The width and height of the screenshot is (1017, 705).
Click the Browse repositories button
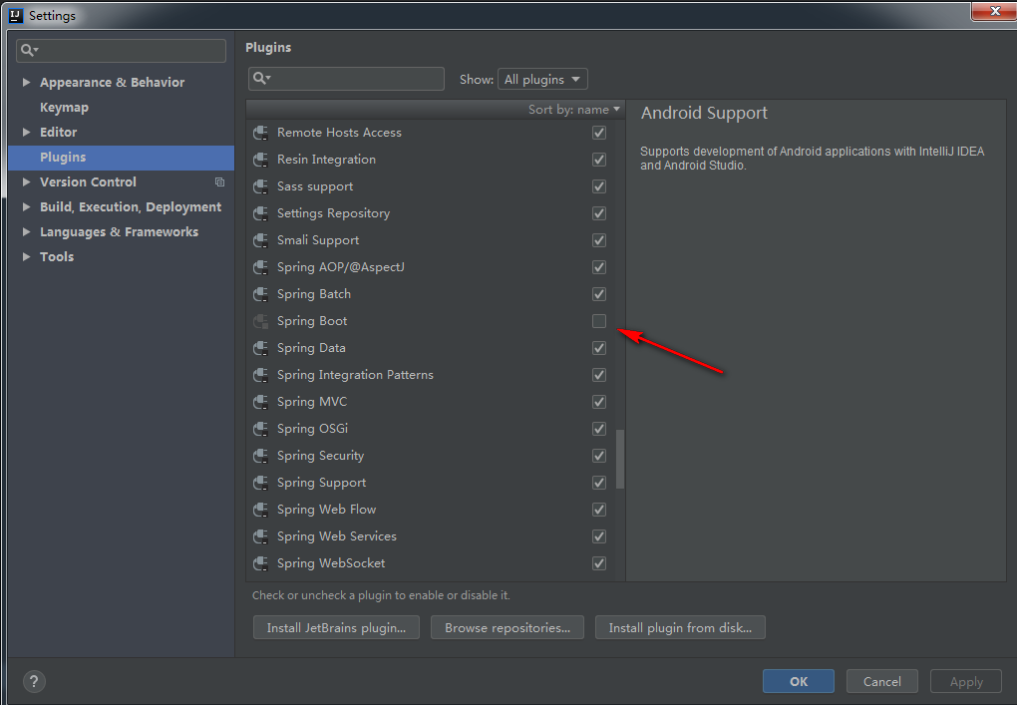click(x=507, y=627)
